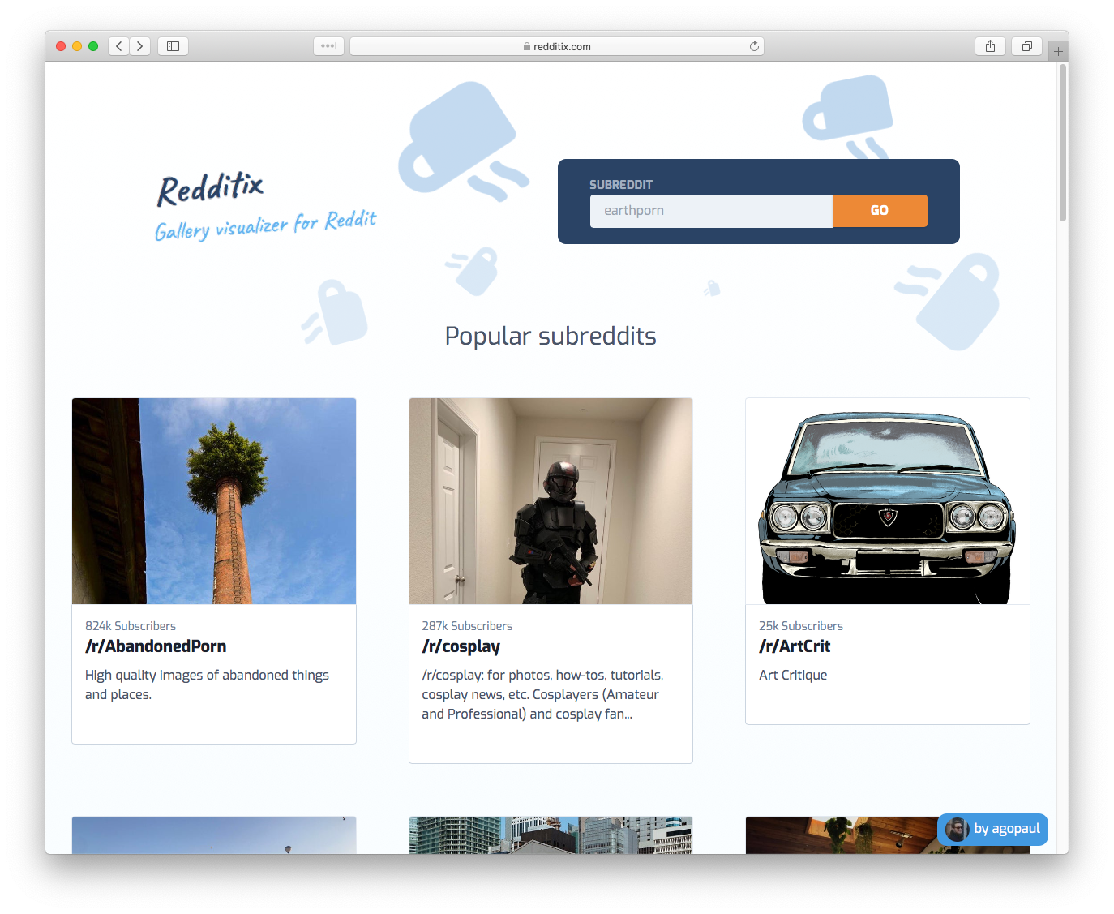Open the /r/ArtCrit subreddit link
Image resolution: width=1114 pixels, height=914 pixels.
(x=795, y=646)
